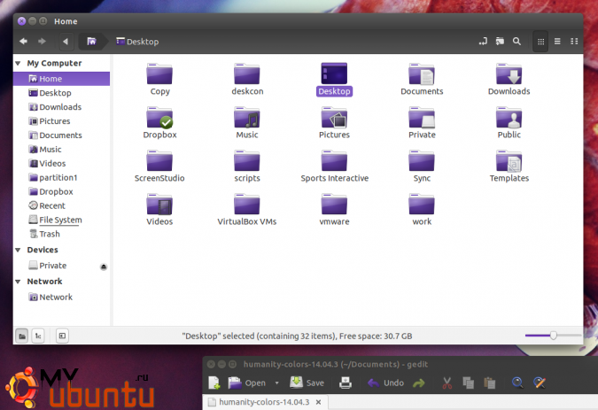
Task: Switch to list view mode
Action: coord(557,41)
